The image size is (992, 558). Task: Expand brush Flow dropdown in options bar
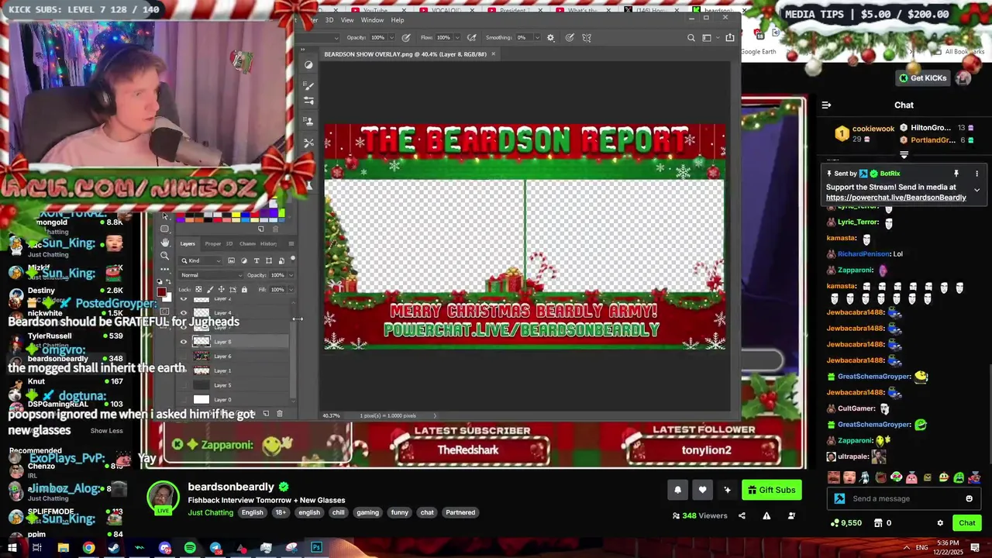click(x=457, y=37)
